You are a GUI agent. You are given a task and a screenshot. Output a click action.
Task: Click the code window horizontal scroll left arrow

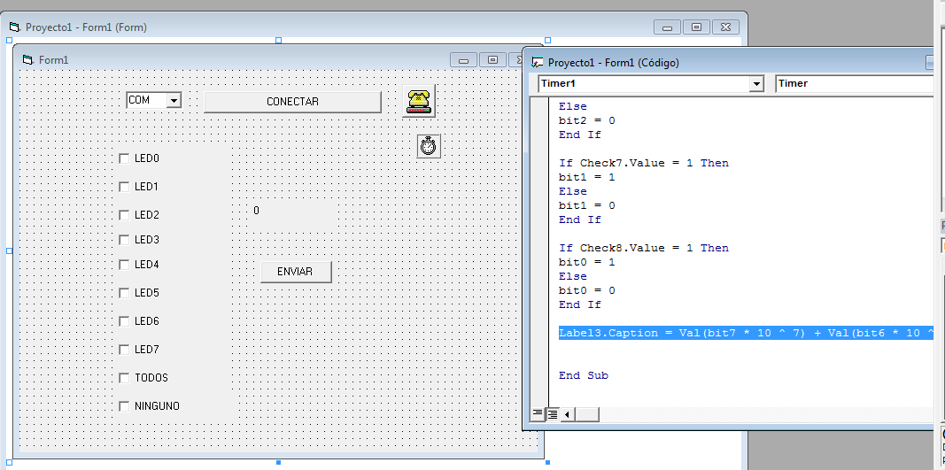(567, 414)
